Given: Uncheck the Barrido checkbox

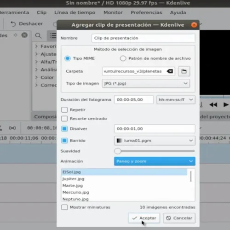Looking at the screenshot, I should point(64,140).
